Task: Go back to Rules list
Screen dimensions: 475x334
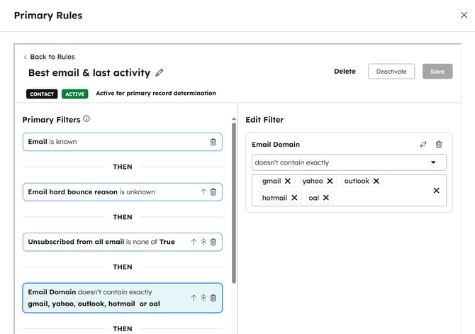Action: click(x=49, y=57)
